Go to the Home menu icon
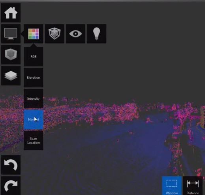Image resolution: width=205 pixels, height=195 pixels. (x=11, y=13)
